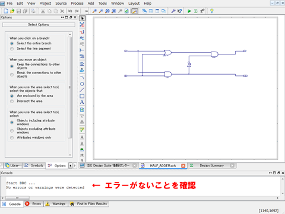Viewport: 285px width, 214px height.
Task: Click the Add Wire tool icon
Action: pyautogui.click(x=82, y=32)
